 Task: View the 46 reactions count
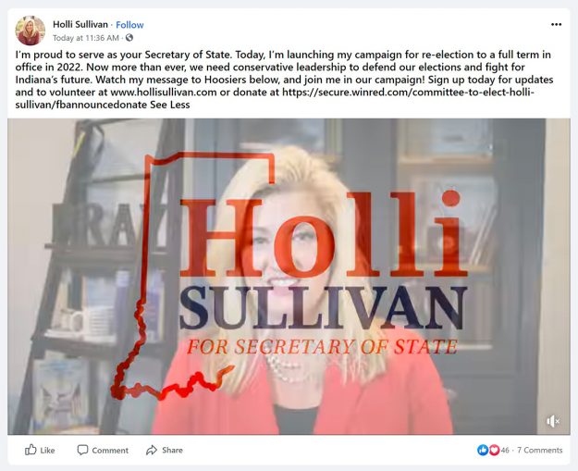click(505, 450)
